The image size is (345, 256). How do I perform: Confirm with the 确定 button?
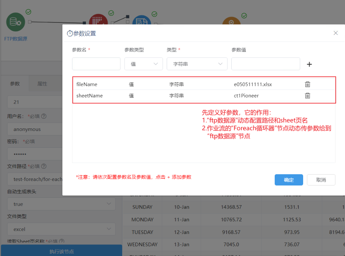point(289,180)
